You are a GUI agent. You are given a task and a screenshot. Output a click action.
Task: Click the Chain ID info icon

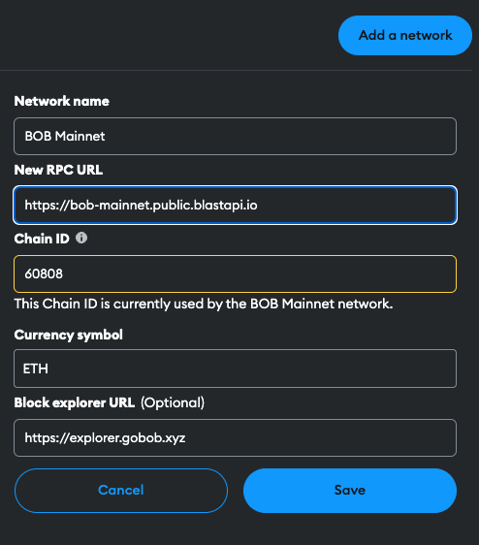pos(81,239)
